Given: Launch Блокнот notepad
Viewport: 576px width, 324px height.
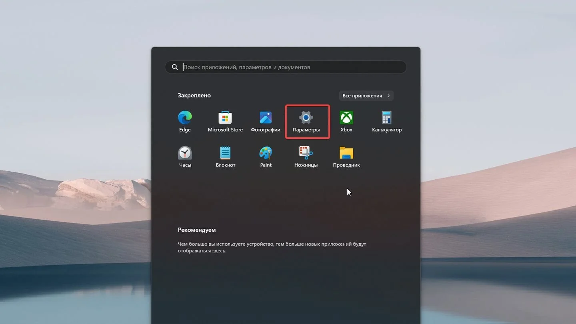Looking at the screenshot, I should 225,157.
